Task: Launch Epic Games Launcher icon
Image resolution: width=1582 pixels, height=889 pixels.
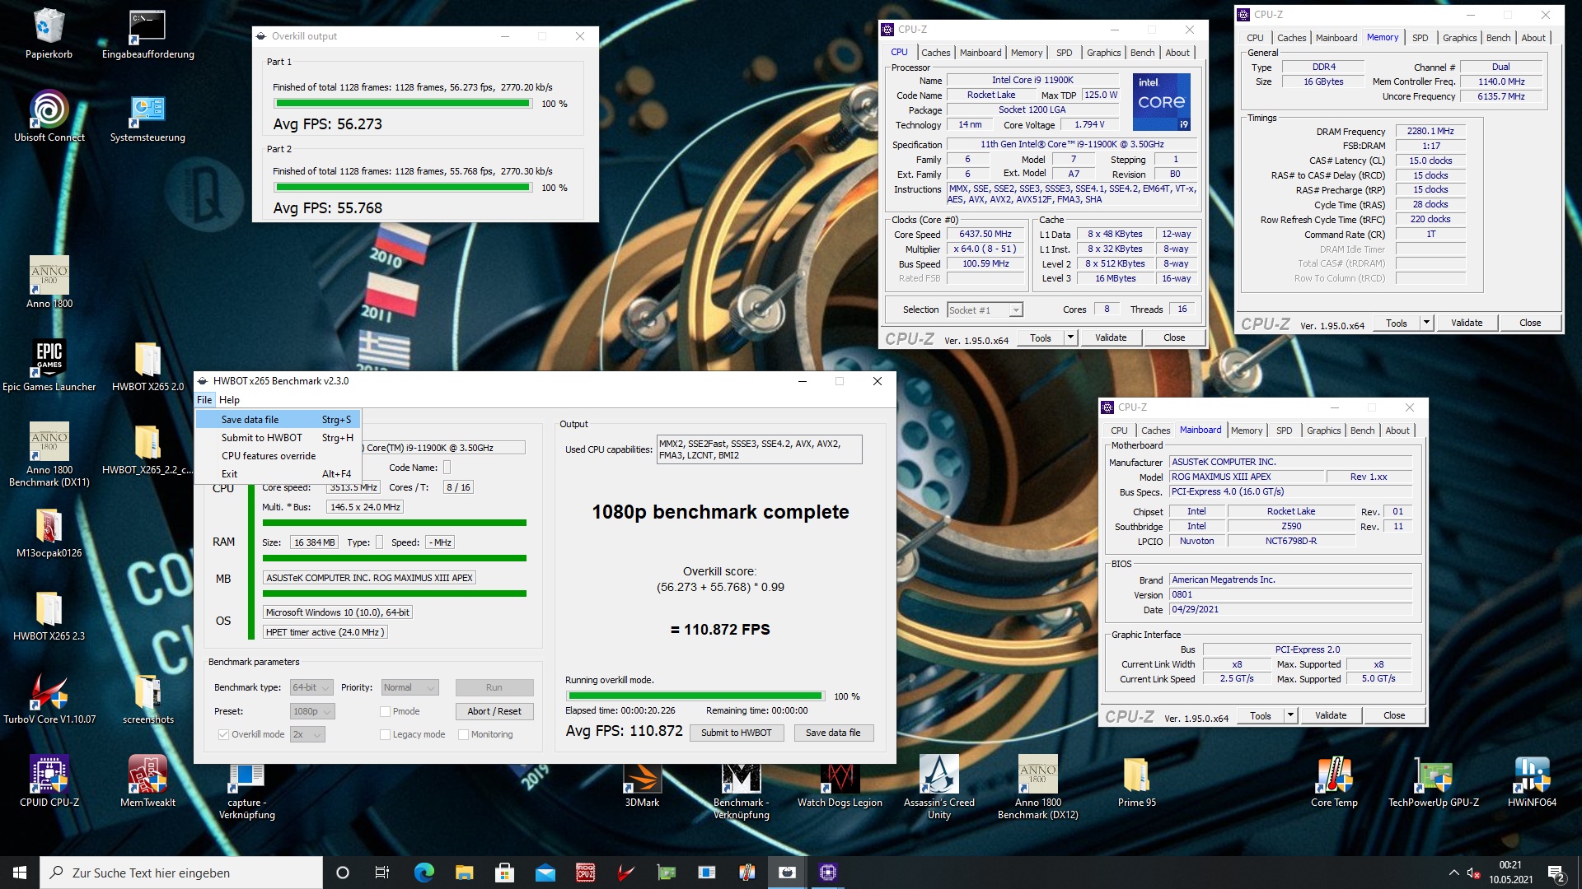Action: (49, 366)
